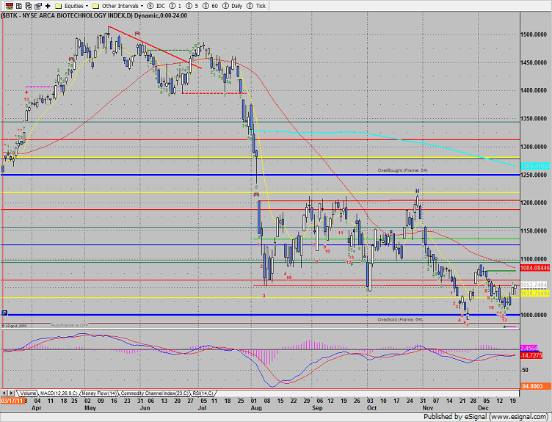Click the folder icon next to Equities

click(x=59, y=6)
